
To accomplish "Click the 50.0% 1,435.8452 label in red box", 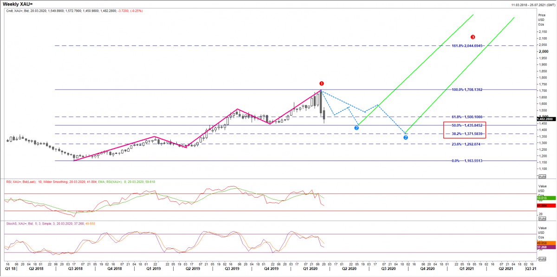I will [x=465, y=125].
